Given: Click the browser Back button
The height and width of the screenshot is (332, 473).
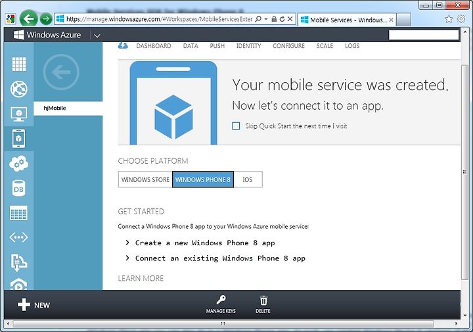Looking at the screenshot, I should pyautogui.click(x=29, y=19).
